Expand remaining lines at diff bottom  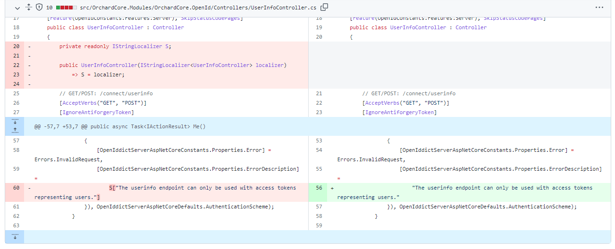tap(15, 237)
